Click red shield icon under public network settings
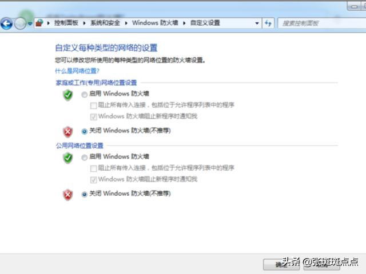The width and height of the screenshot is (366, 274). click(68, 195)
